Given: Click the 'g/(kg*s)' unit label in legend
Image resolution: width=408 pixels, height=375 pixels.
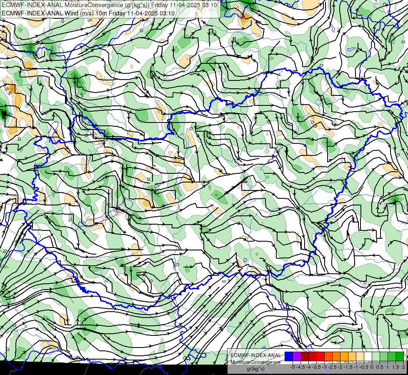Looking at the screenshot, I should 255,369.
